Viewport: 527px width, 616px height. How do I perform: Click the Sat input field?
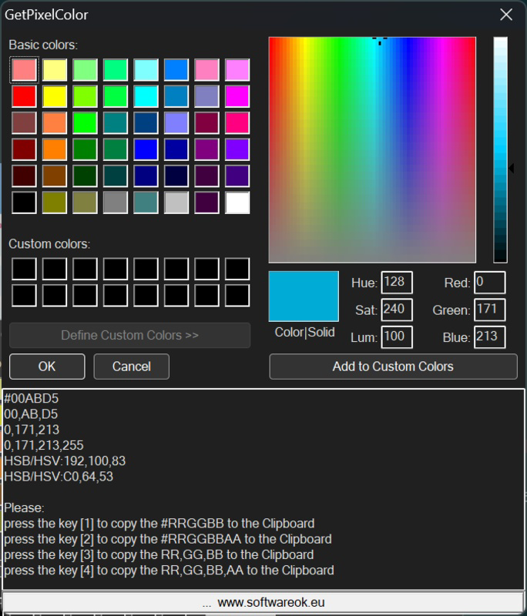[397, 310]
